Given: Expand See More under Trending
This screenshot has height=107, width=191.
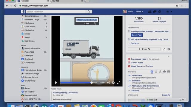Looking at the screenshot, I should 135,91.
